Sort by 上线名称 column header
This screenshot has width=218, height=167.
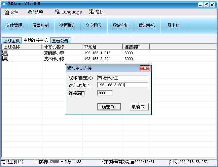(x=22, y=47)
